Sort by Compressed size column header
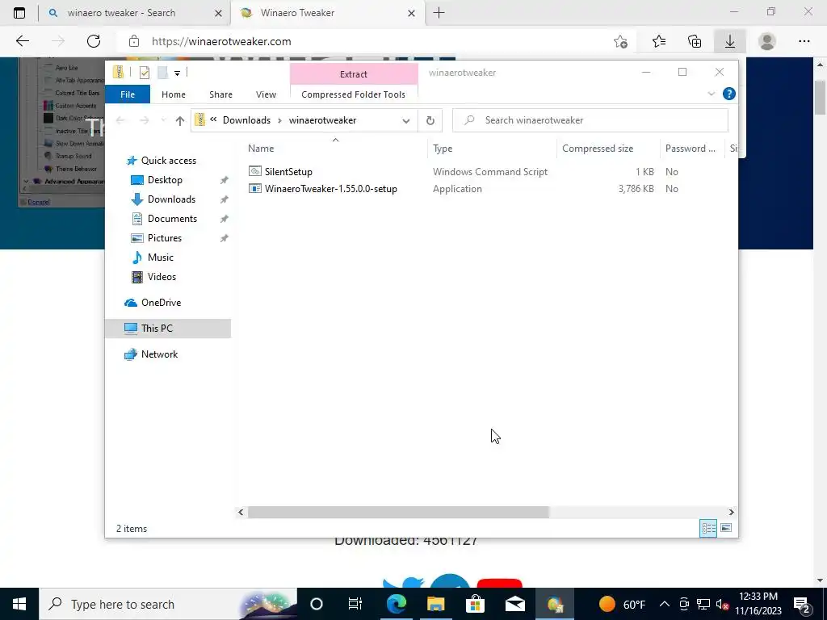The width and height of the screenshot is (827, 620). click(609, 149)
